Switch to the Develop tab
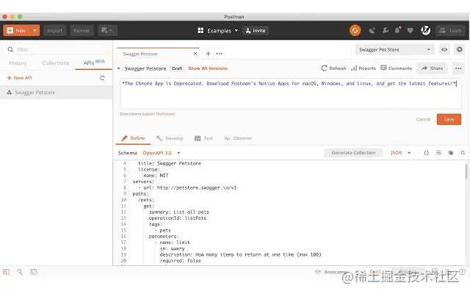Screen dimensions: 470x294 click(x=170, y=138)
